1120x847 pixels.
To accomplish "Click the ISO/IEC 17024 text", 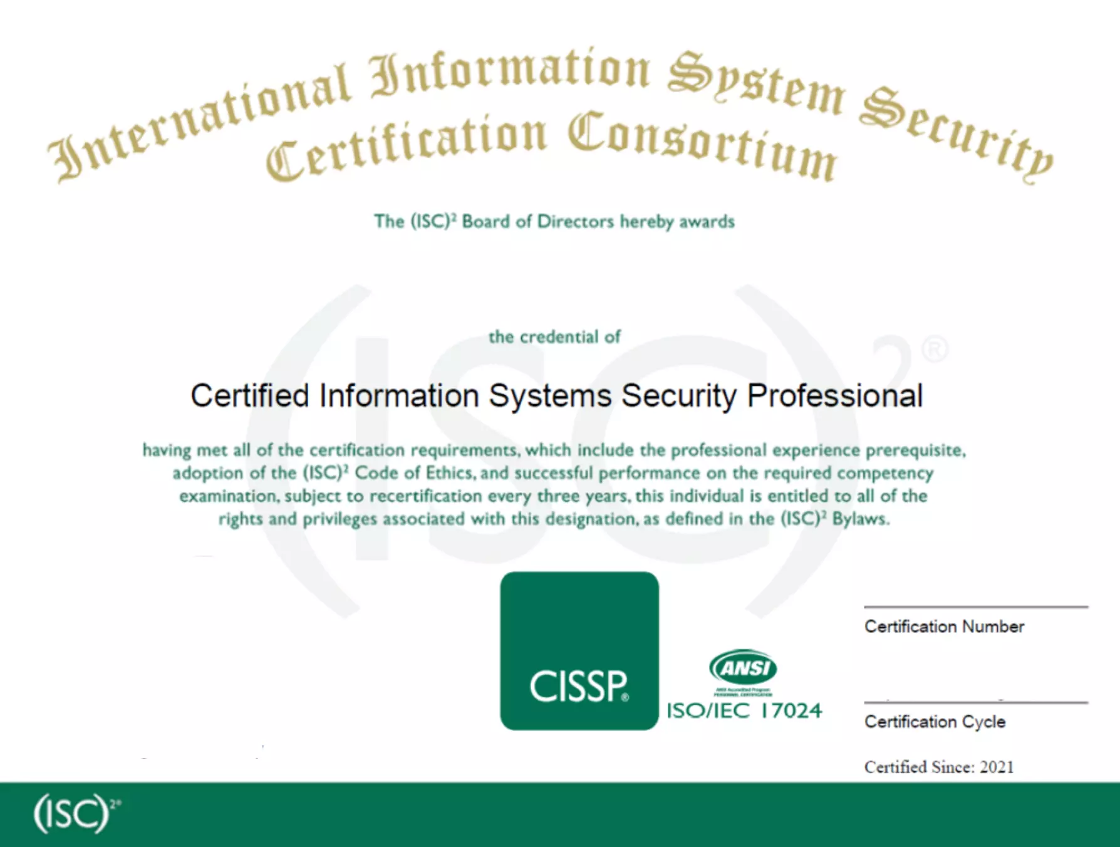I will tap(744, 711).
